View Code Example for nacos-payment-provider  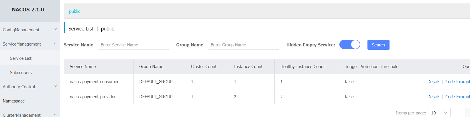click(x=457, y=97)
